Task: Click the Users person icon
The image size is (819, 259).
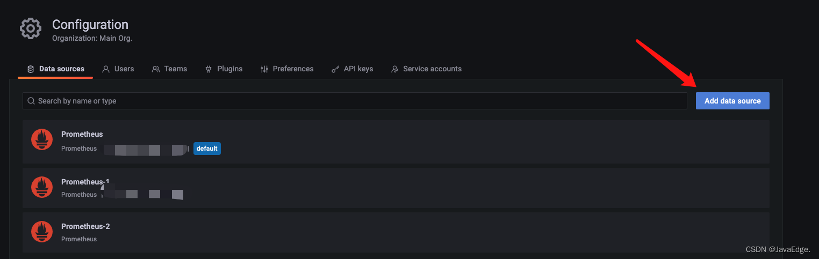Action: tap(106, 69)
